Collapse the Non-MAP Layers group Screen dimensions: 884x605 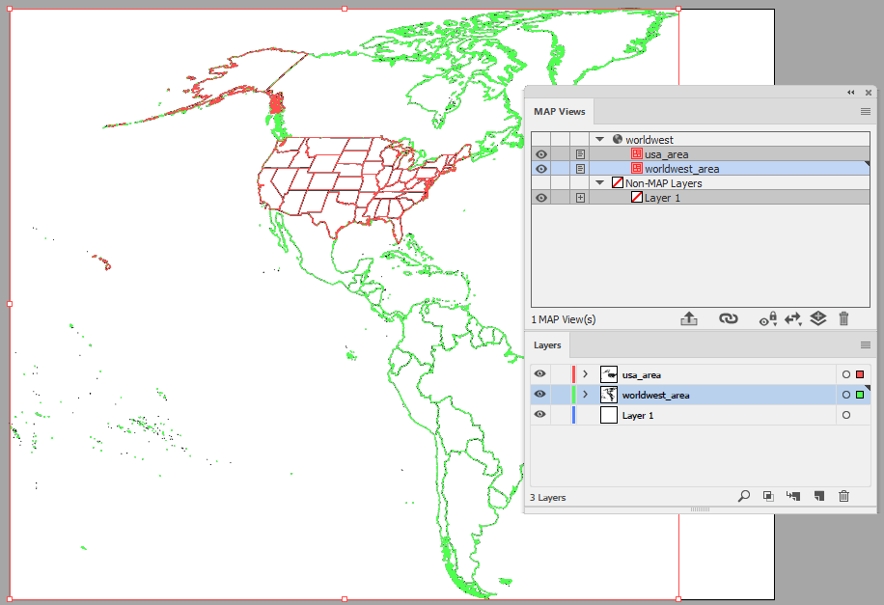[x=599, y=182]
